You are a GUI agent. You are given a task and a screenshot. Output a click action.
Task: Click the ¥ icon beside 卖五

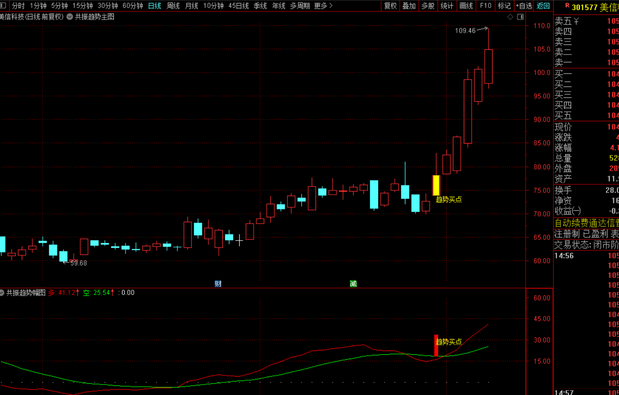pyautogui.click(x=576, y=21)
